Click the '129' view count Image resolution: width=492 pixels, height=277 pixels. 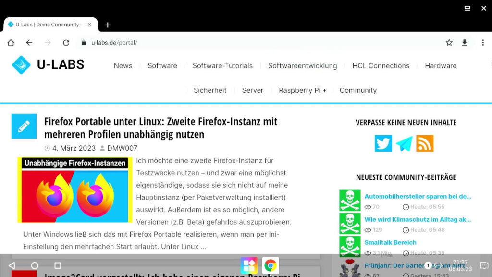click(x=378, y=230)
